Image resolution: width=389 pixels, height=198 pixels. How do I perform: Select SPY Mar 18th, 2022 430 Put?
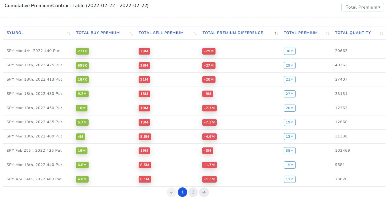tap(34, 94)
